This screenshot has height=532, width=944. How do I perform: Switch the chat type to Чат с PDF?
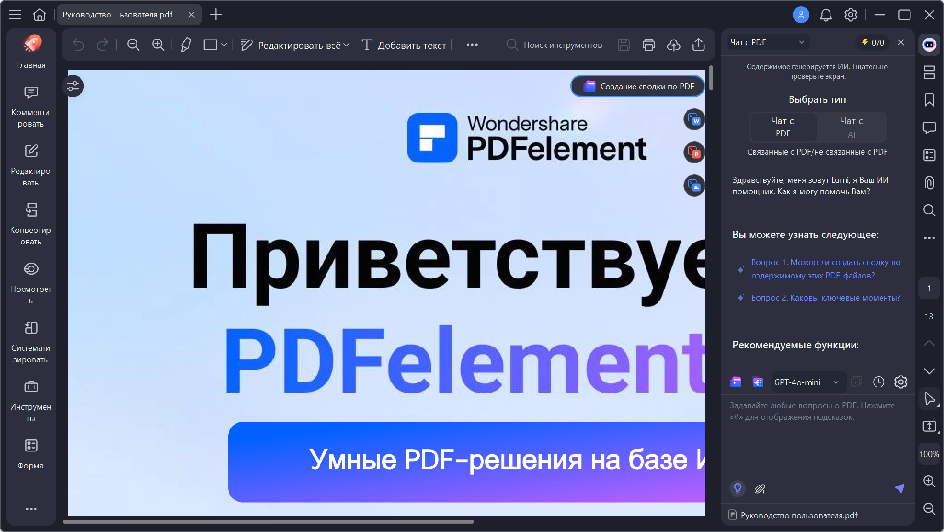coord(783,127)
